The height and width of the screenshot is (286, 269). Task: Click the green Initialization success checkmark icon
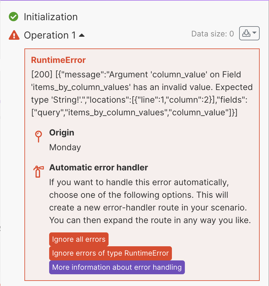[14, 17]
